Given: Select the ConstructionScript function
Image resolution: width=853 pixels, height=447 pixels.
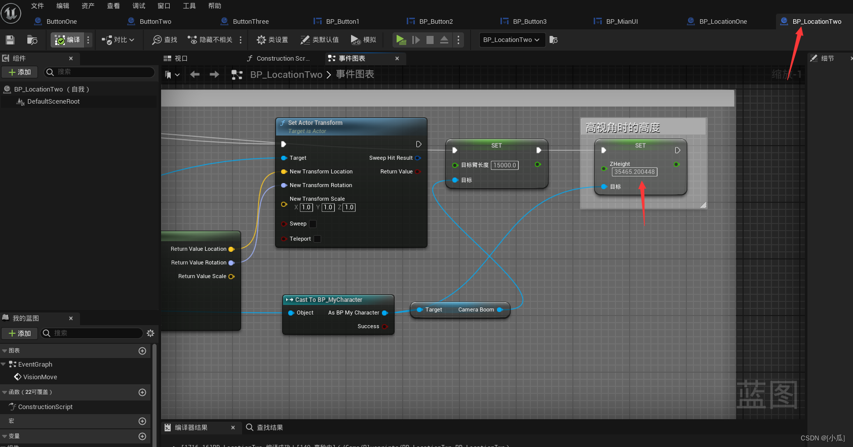Looking at the screenshot, I should pyautogui.click(x=45, y=407).
